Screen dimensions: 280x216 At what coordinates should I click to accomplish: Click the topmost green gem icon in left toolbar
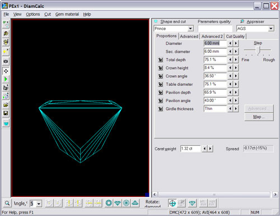(6, 24)
